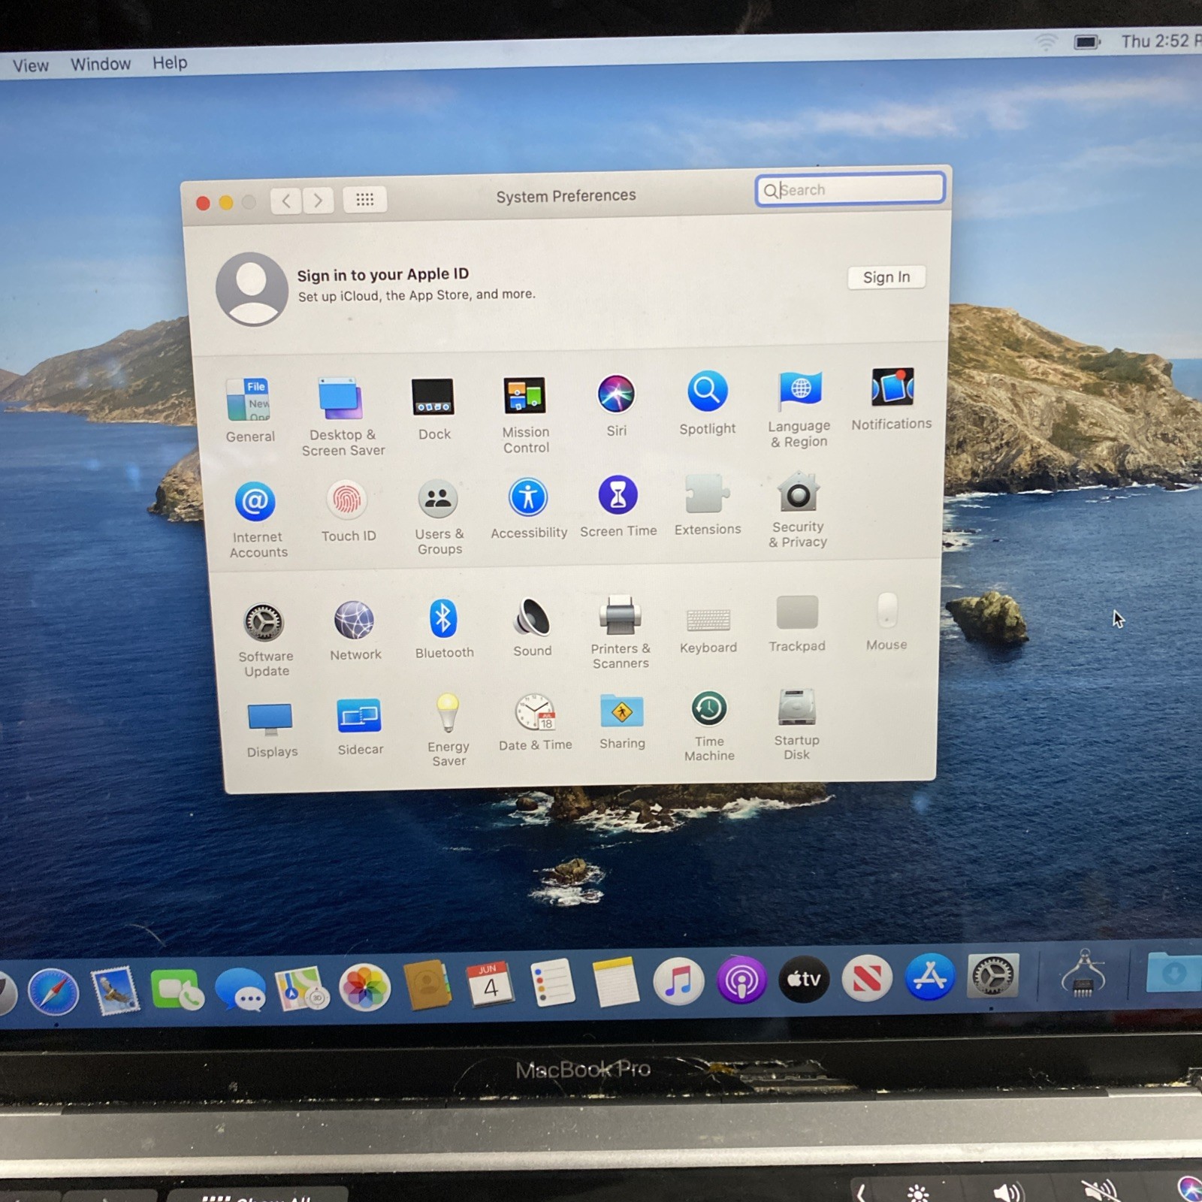
Task: Open Apple TV from the Dock
Action: click(x=804, y=979)
